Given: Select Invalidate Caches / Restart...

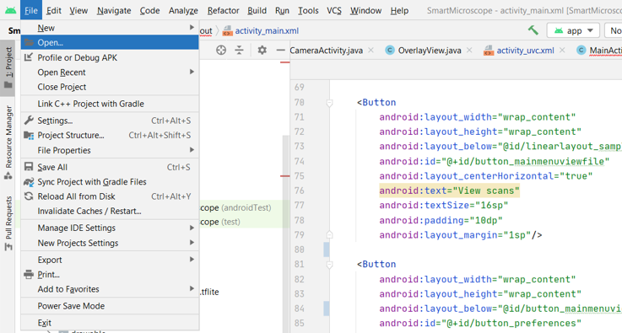Looking at the screenshot, I should [110, 212].
